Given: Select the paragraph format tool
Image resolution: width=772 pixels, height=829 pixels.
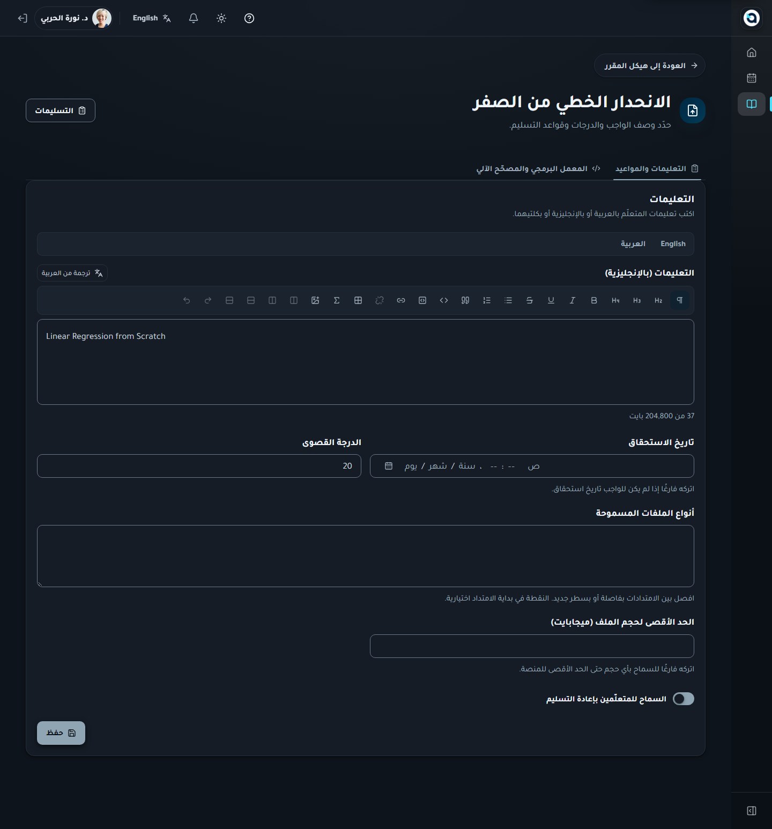Looking at the screenshot, I should [x=680, y=300].
